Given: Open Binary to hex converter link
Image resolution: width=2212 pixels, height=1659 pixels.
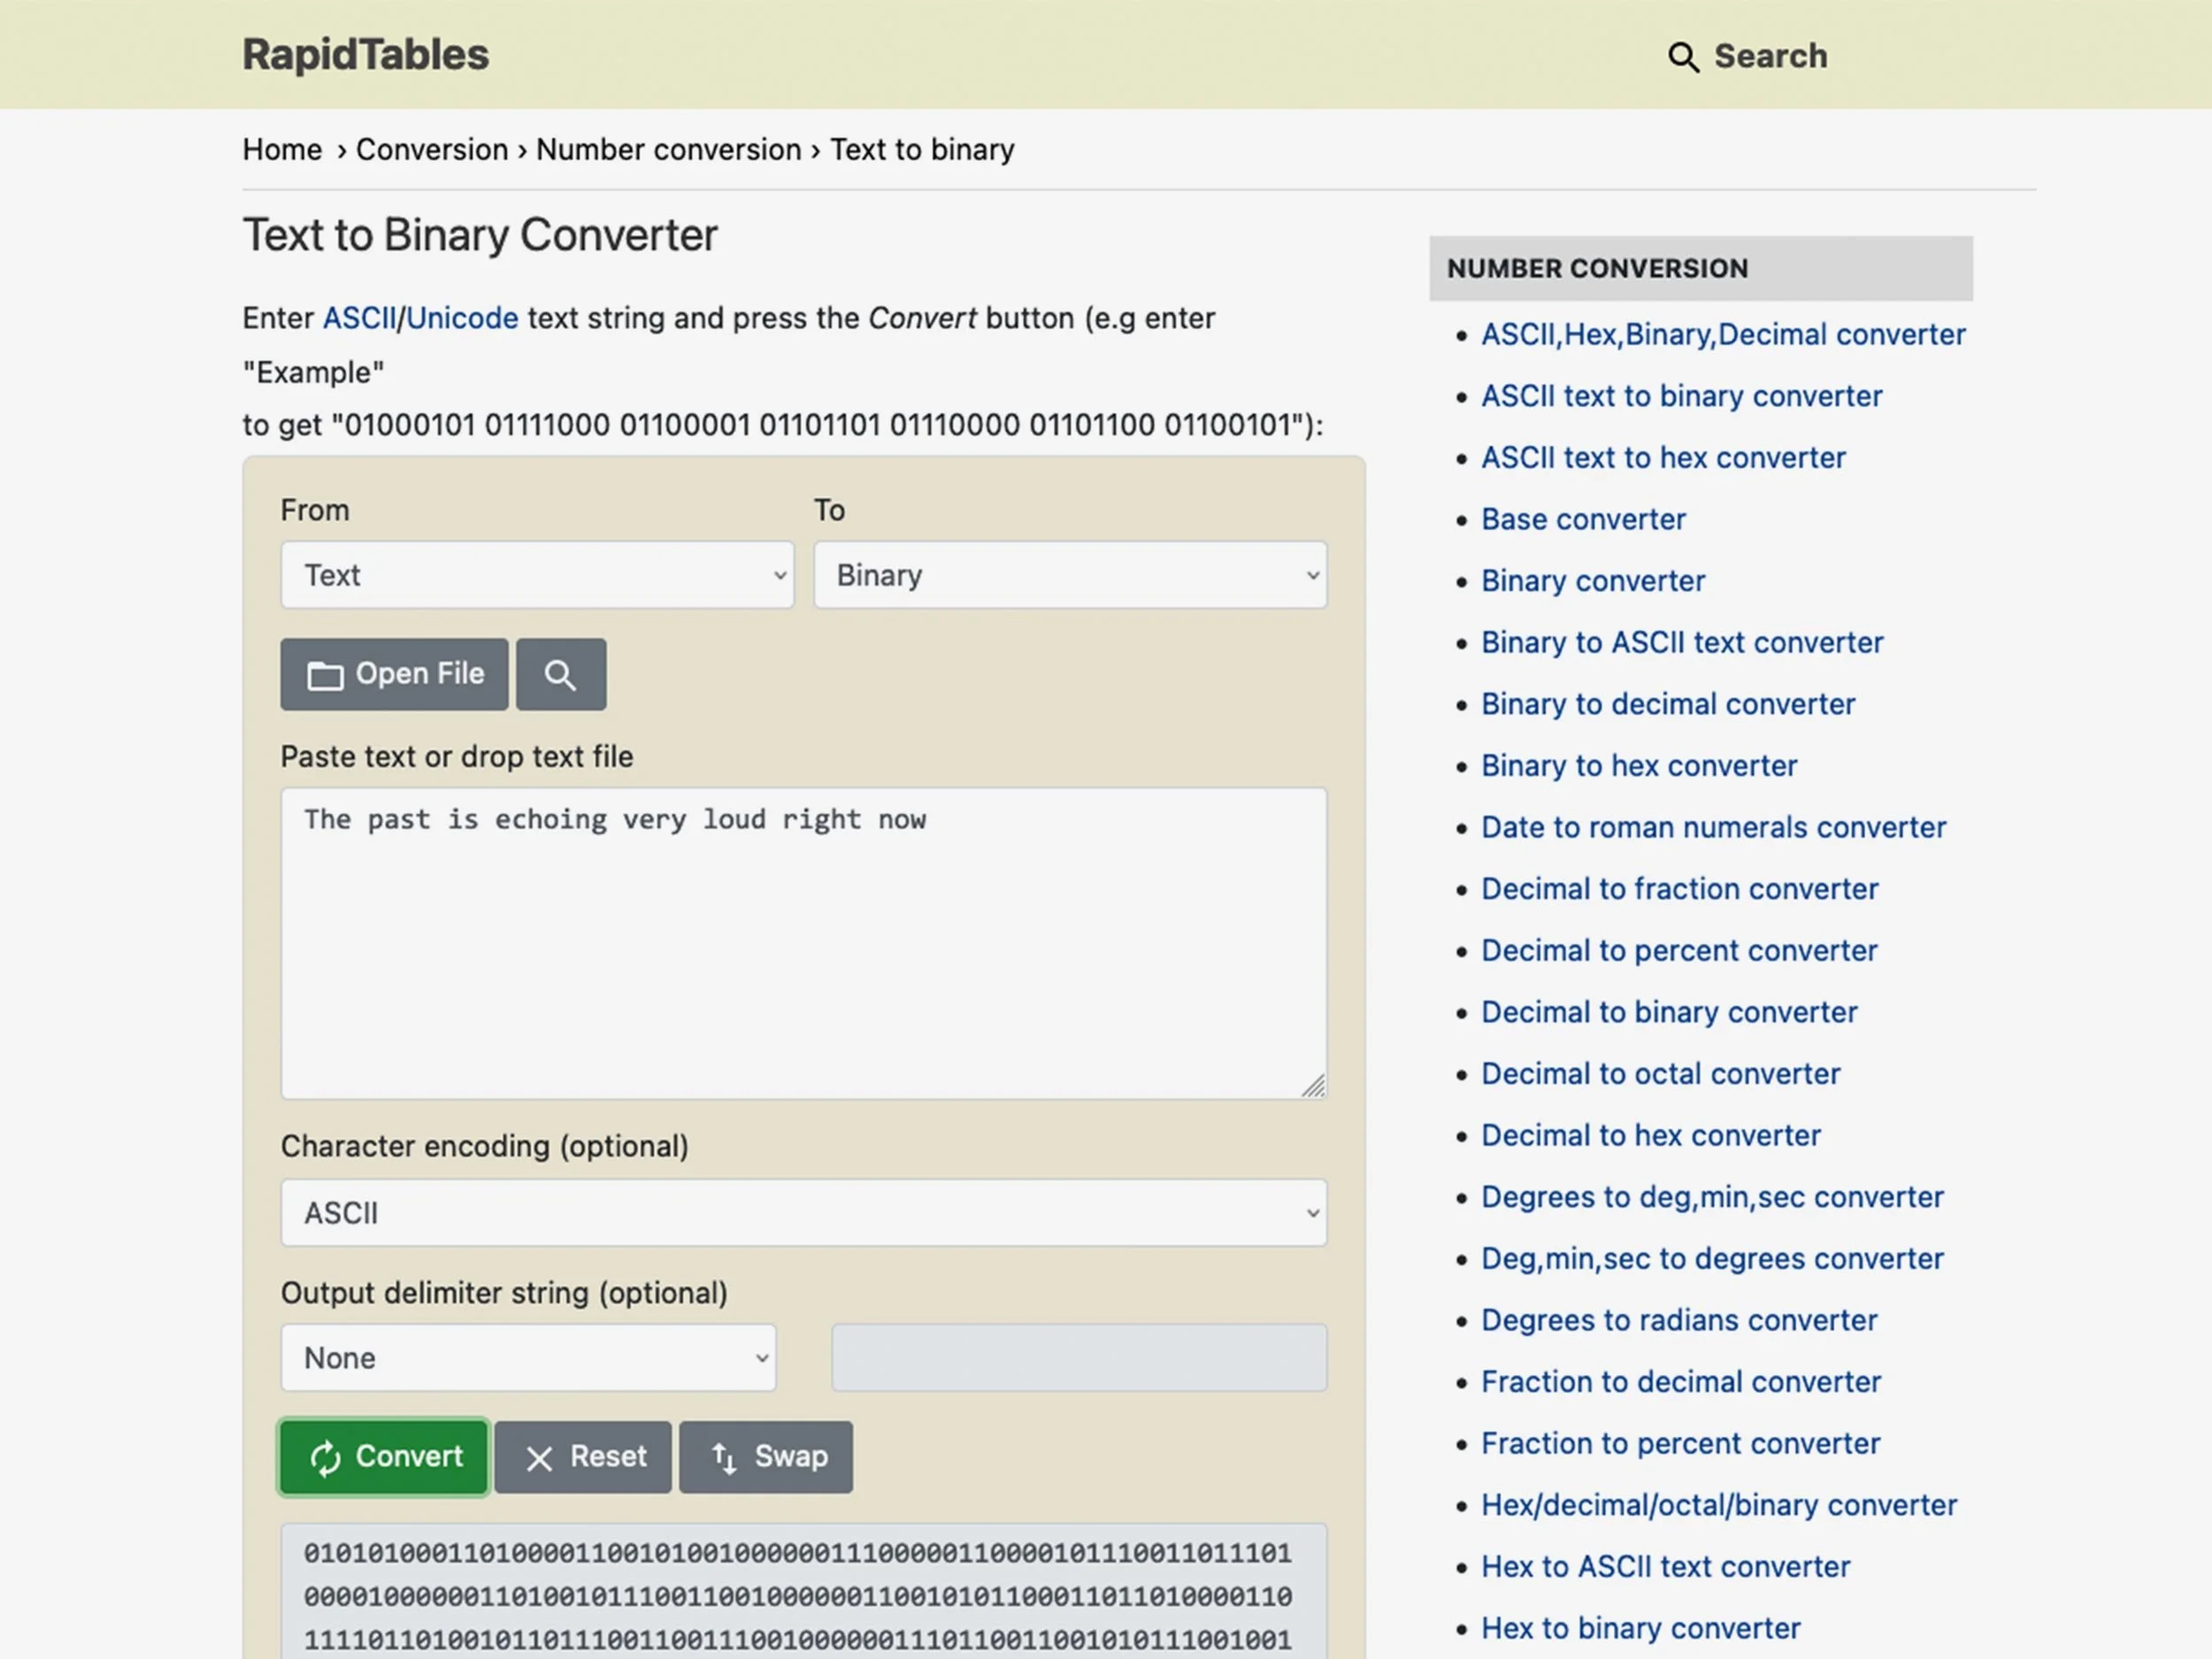Looking at the screenshot, I should click(x=1638, y=766).
